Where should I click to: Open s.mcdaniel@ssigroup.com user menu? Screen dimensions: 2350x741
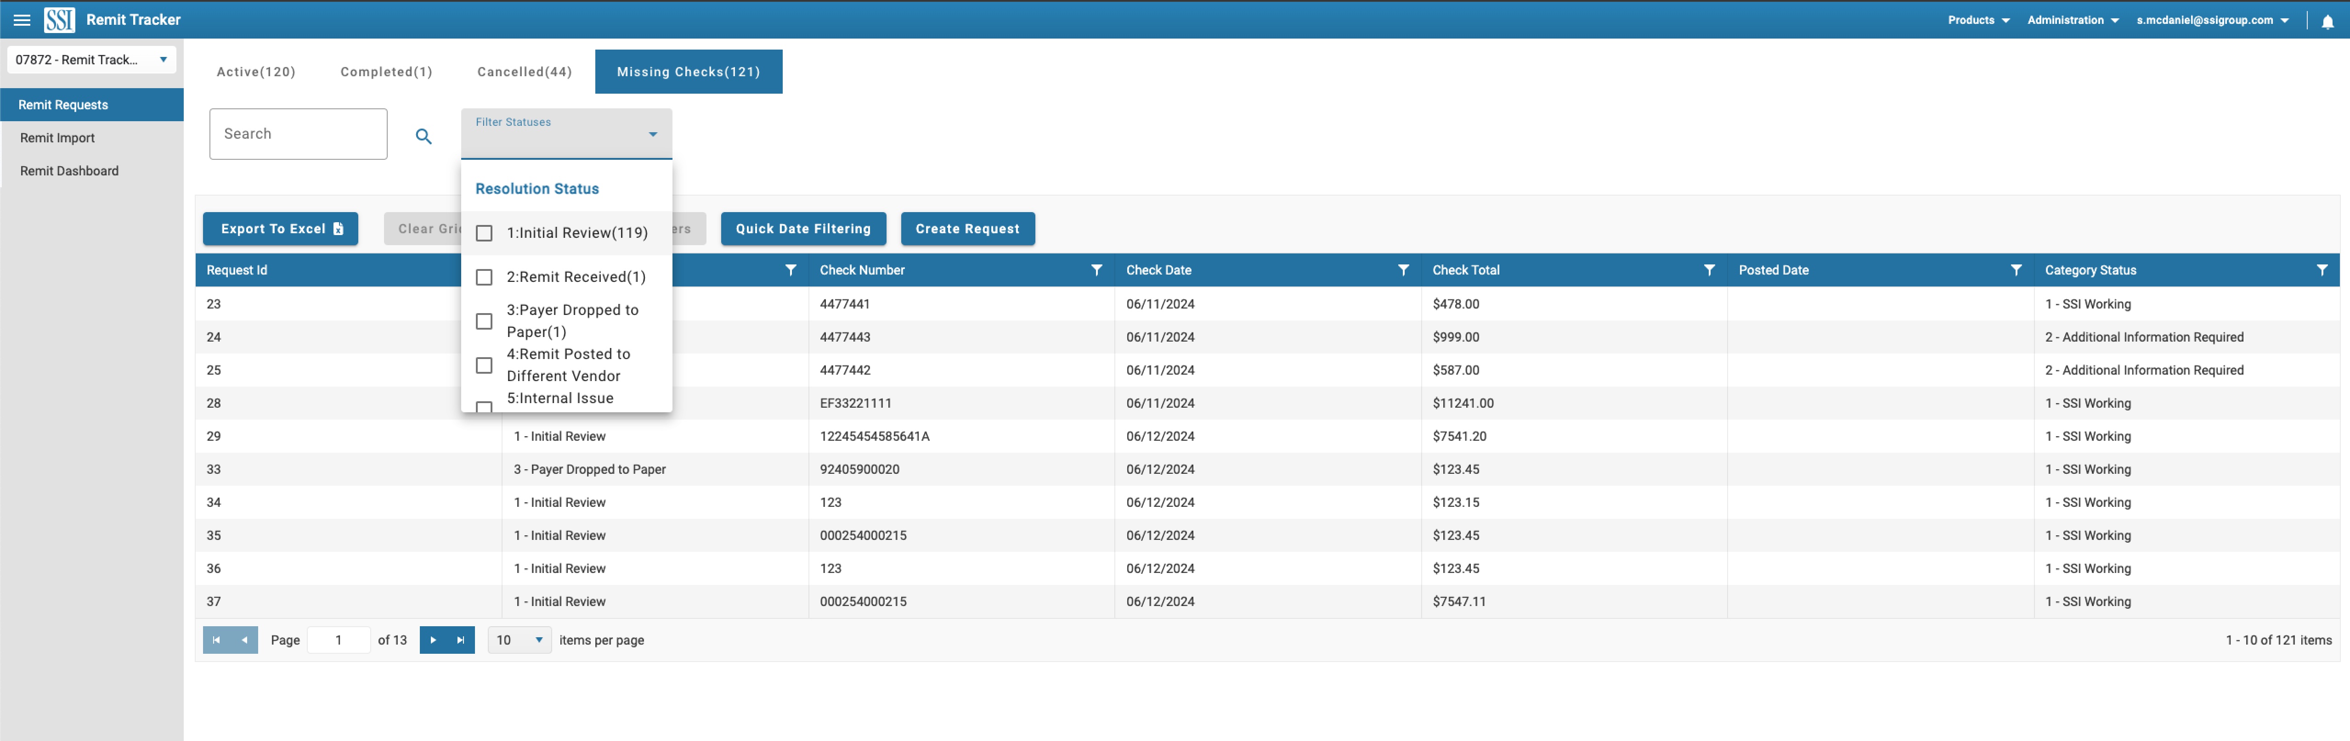click(x=2212, y=20)
